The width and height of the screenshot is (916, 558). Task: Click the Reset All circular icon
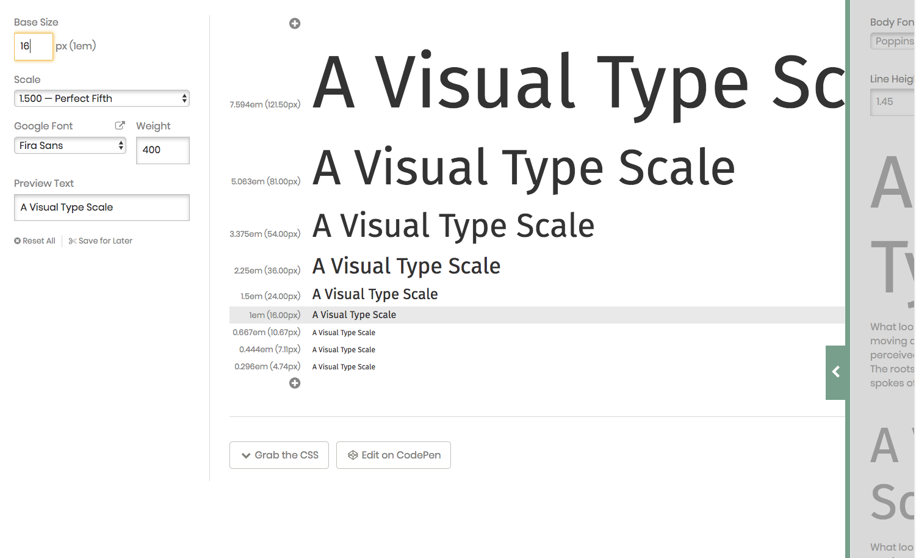[17, 241]
